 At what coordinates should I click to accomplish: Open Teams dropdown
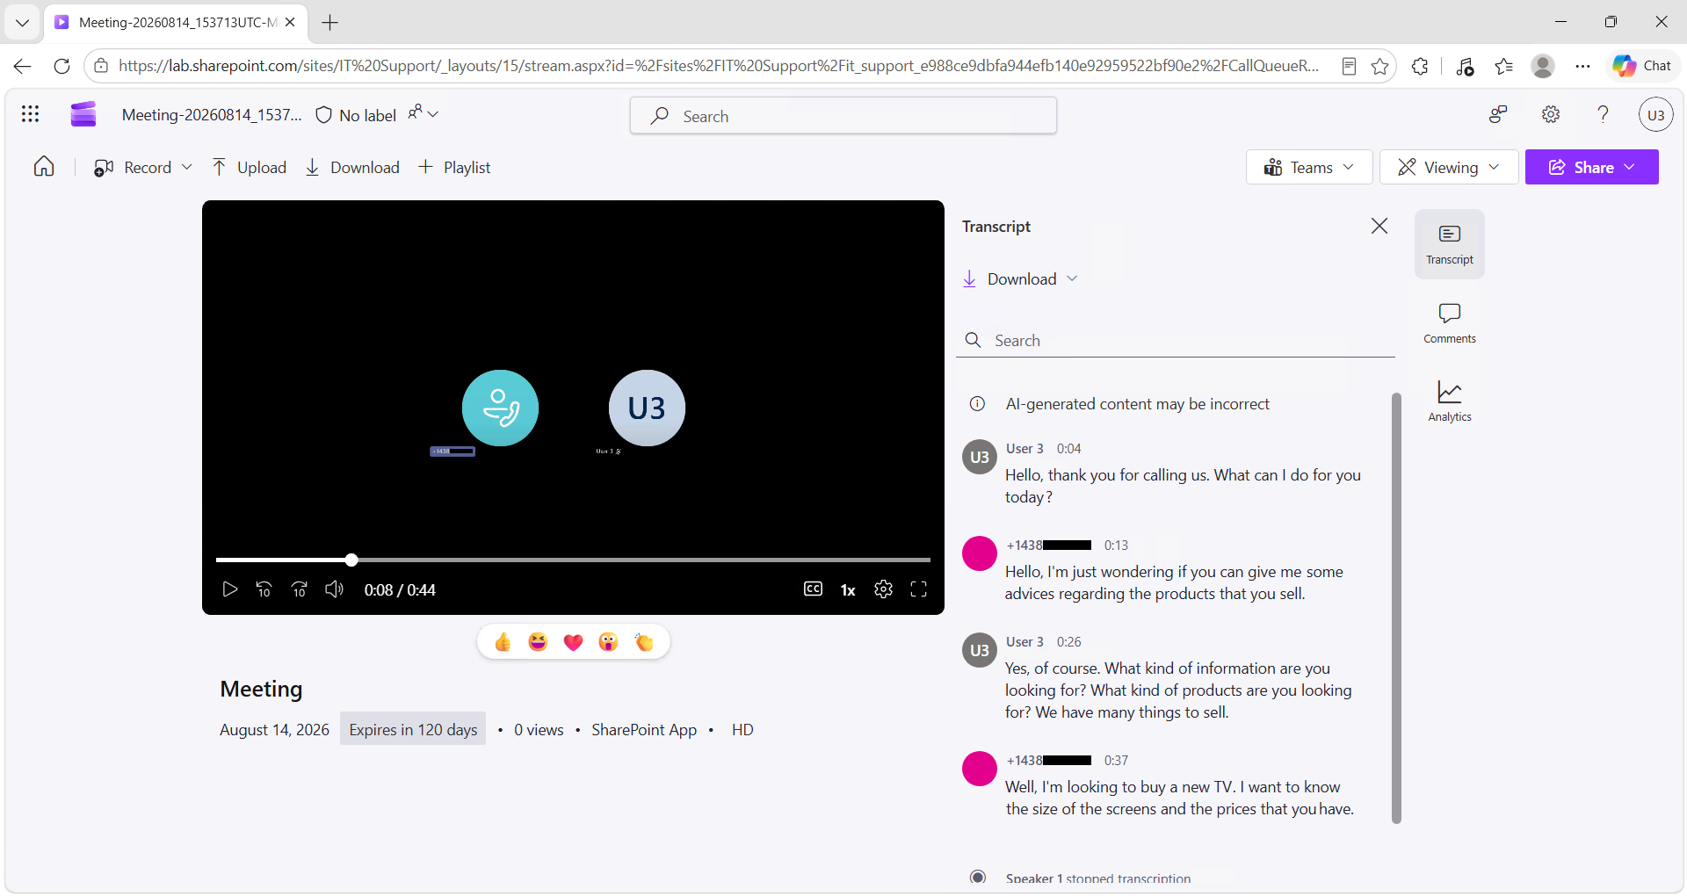(1309, 167)
